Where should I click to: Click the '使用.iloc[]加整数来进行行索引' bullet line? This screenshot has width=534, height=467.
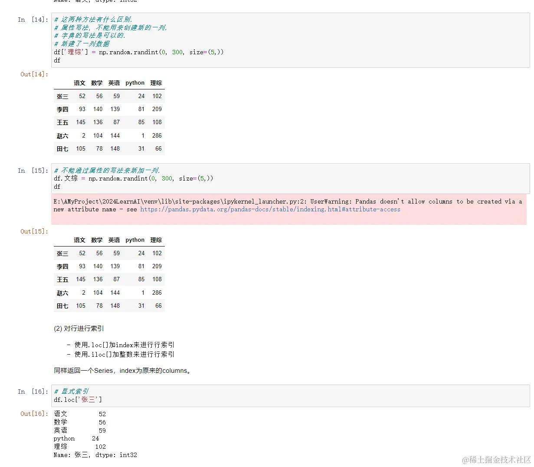[121, 355]
